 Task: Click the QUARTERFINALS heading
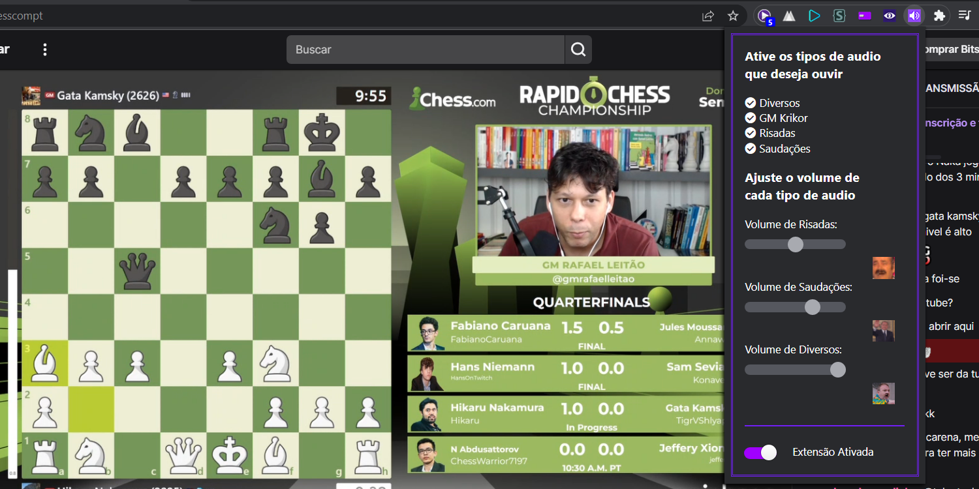coord(591,302)
